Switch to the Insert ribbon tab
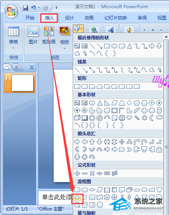Viewport: 169px width, 215px height. point(49,18)
